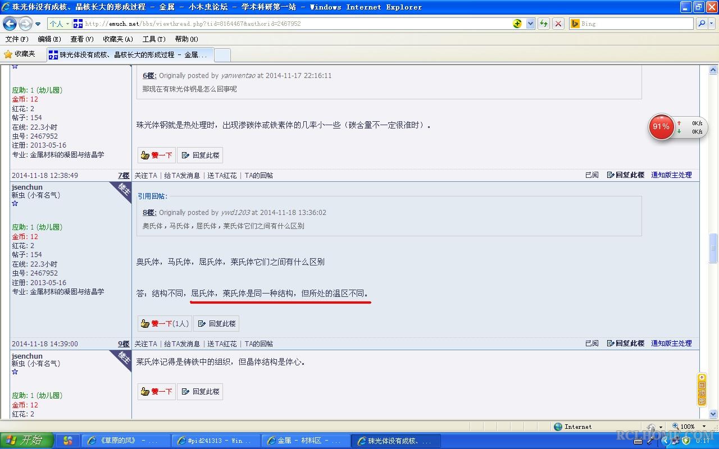Switch to 金属 - 材料区 taskbar window
Screen dimensions: 719x449
pos(306,441)
